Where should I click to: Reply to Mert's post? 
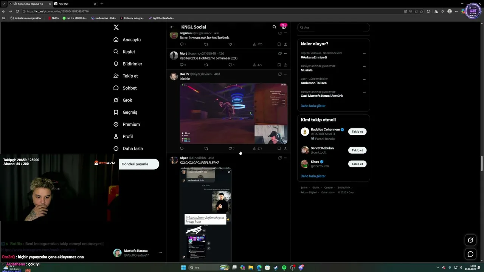182,65
